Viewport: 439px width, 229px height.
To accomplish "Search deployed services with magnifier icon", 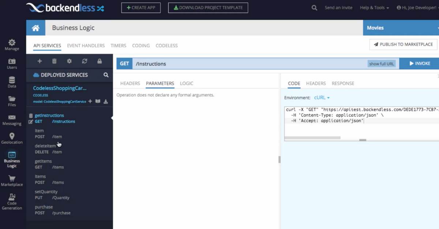I will [x=106, y=75].
